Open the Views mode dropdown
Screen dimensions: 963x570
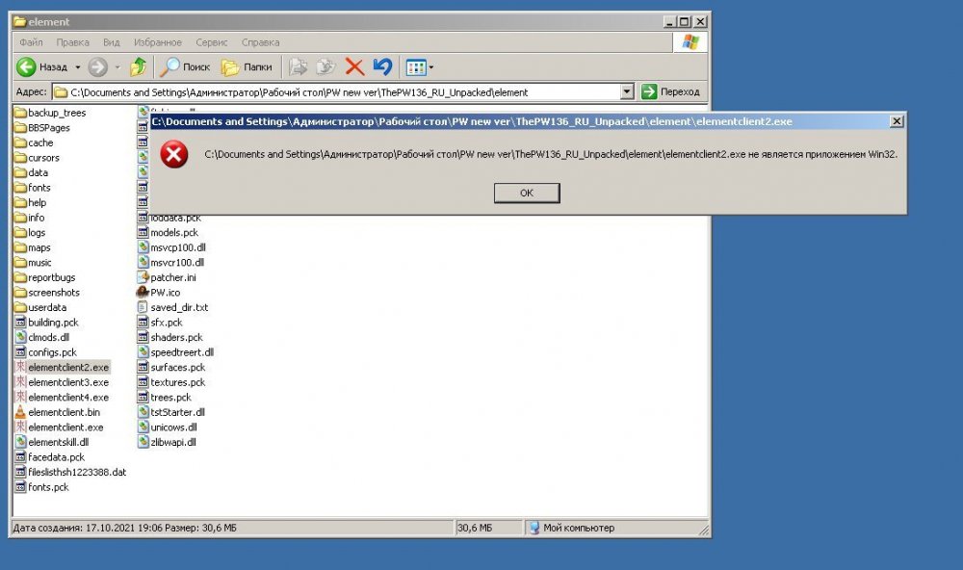[x=420, y=67]
